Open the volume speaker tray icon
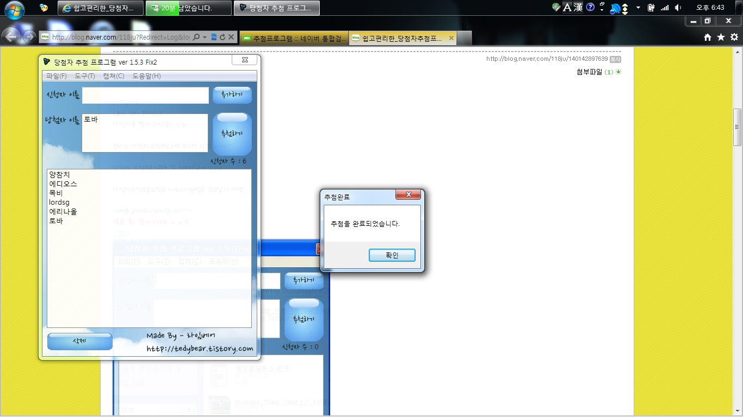 point(678,8)
